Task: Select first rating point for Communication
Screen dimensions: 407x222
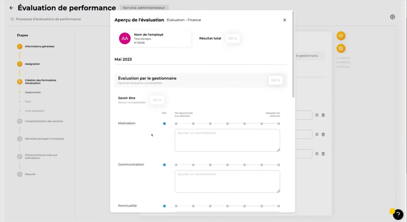Action: 176,165
